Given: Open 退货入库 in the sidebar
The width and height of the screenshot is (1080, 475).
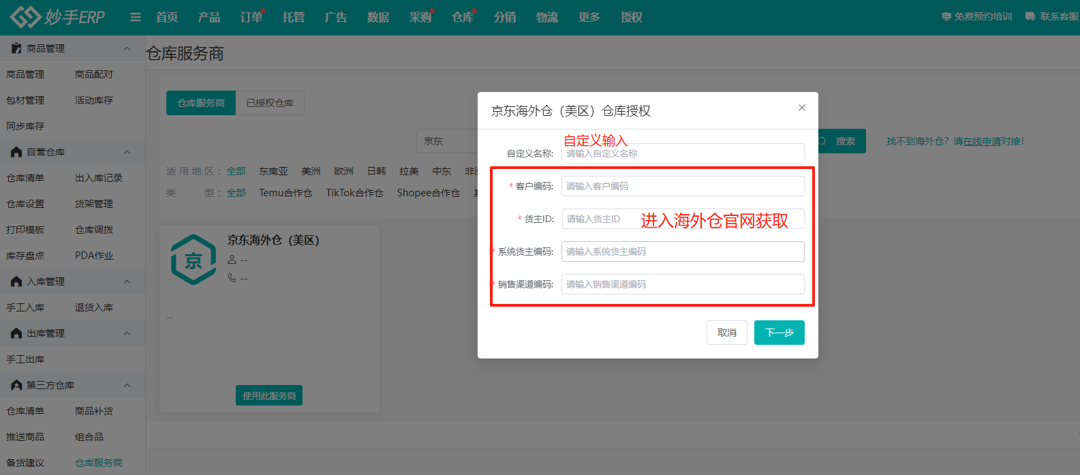Looking at the screenshot, I should coord(94,307).
